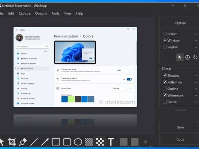Image resolution: width=199 pixels, height=149 pixels.
Task: Open options dot next to Region
Action: click(196, 47)
